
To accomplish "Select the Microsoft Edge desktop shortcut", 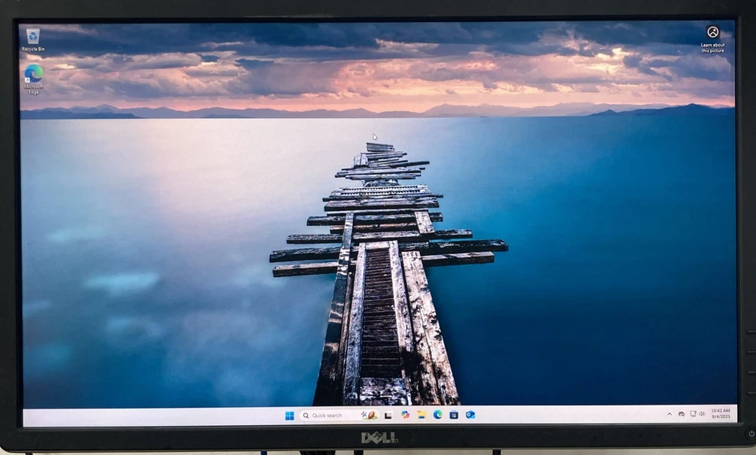I will [x=33, y=79].
